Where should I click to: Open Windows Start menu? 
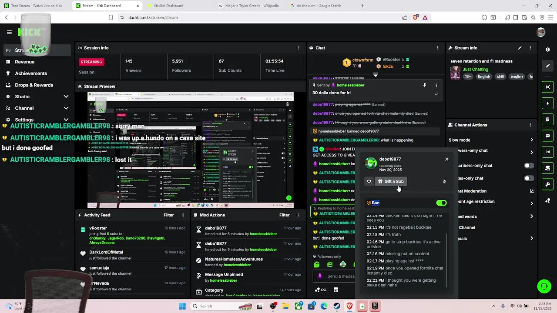click(x=182, y=306)
